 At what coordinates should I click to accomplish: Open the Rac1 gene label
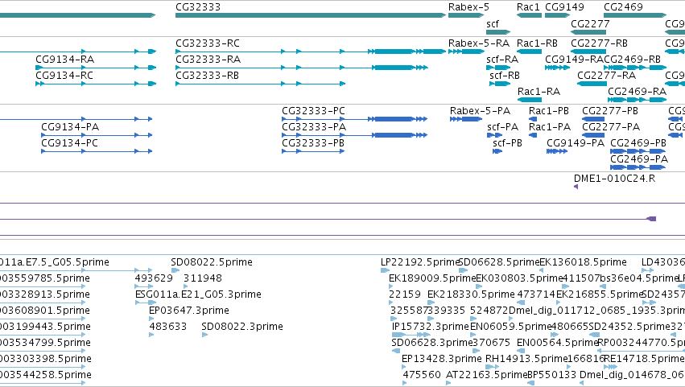coord(528,7)
